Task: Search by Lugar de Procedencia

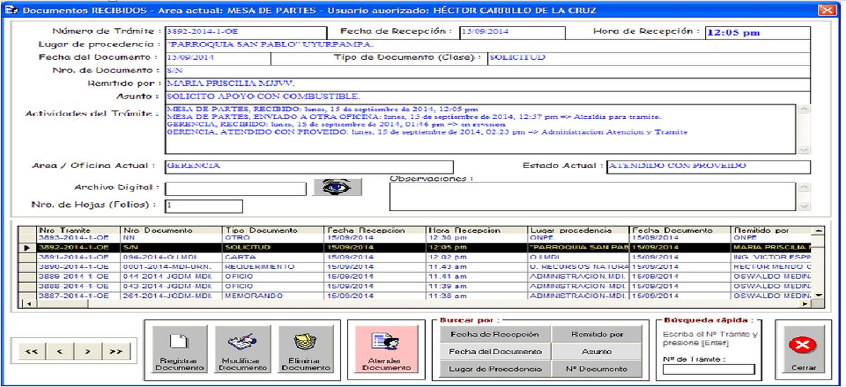Action: click(494, 369)
